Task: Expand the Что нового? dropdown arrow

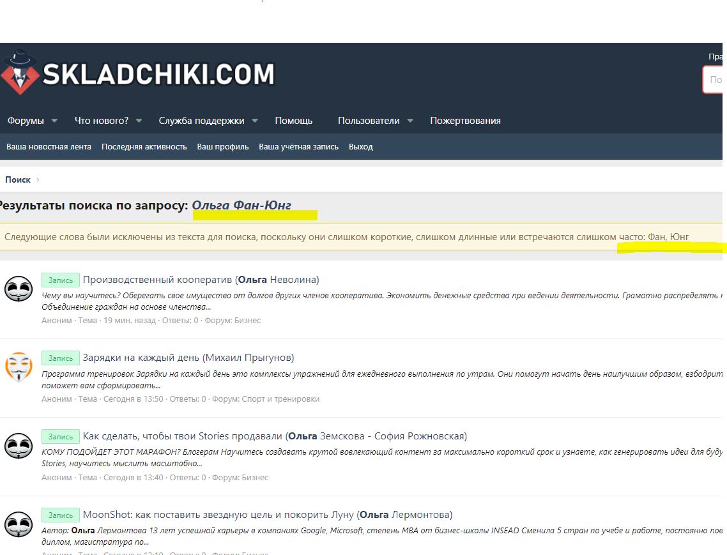Action: (x=139, y=121)
